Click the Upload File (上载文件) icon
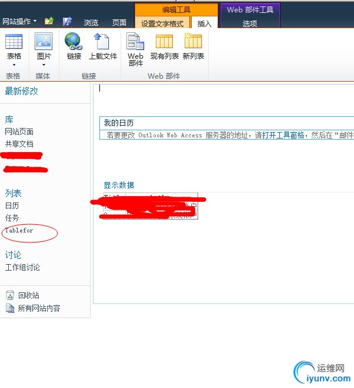354x388 pixels. point(102,41)
